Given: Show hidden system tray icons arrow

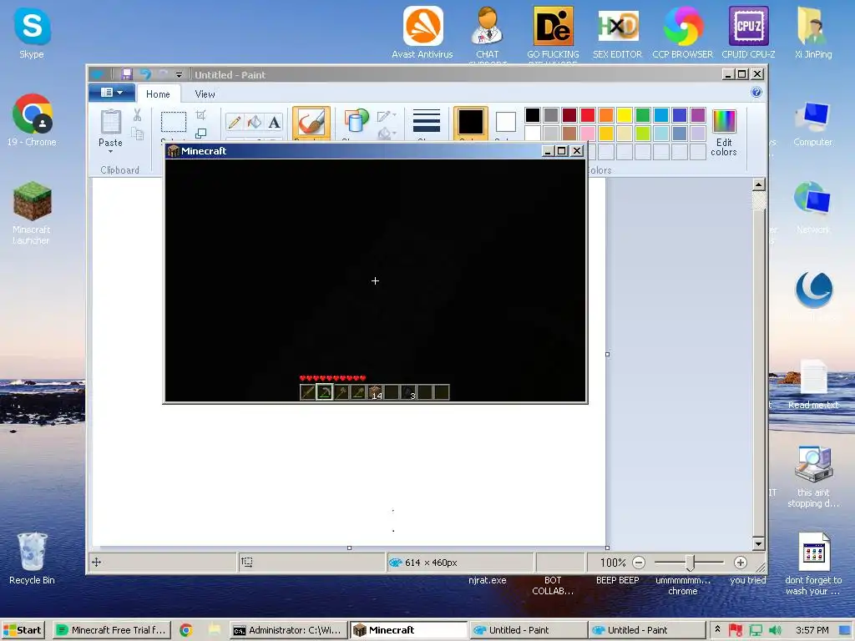Looking at the screenshot, I should (717, 629).
